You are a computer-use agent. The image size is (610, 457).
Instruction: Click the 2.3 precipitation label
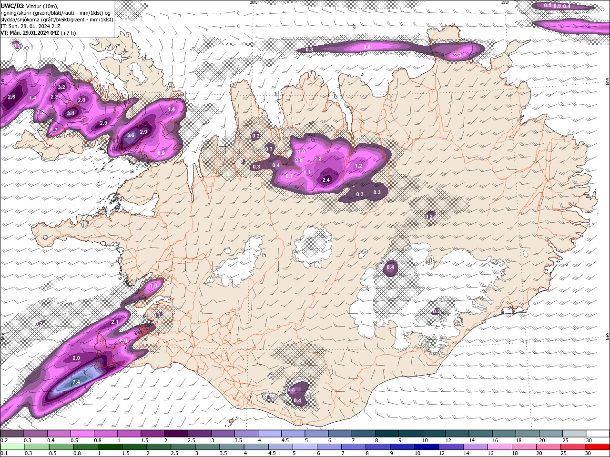tap(54, 97)
